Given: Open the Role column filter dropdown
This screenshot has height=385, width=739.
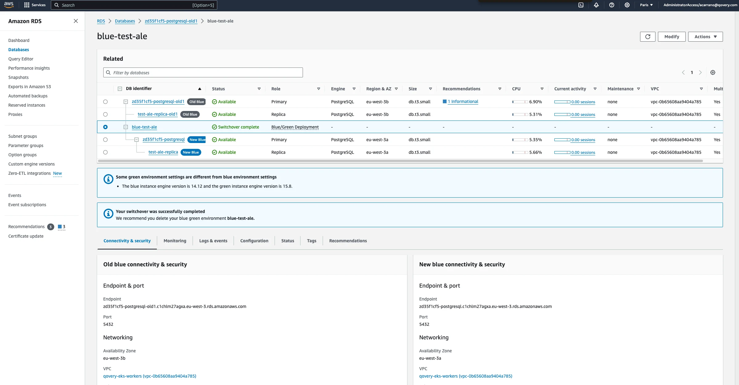Looking at the screenshot, I should pos(319,89).
